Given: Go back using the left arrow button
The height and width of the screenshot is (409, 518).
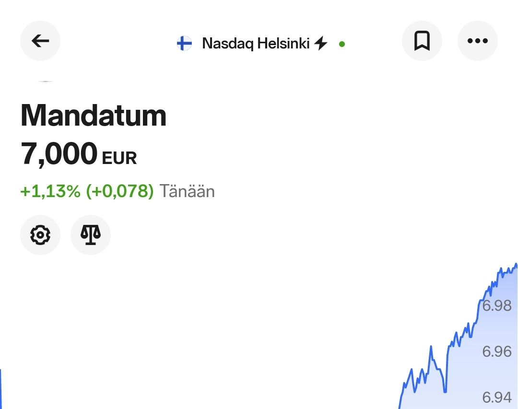Looking at the screenshot, I should (x=40, y=41).
